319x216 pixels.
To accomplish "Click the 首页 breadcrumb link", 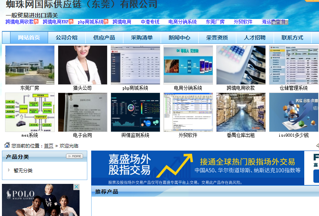I will [x=49, y=146].
